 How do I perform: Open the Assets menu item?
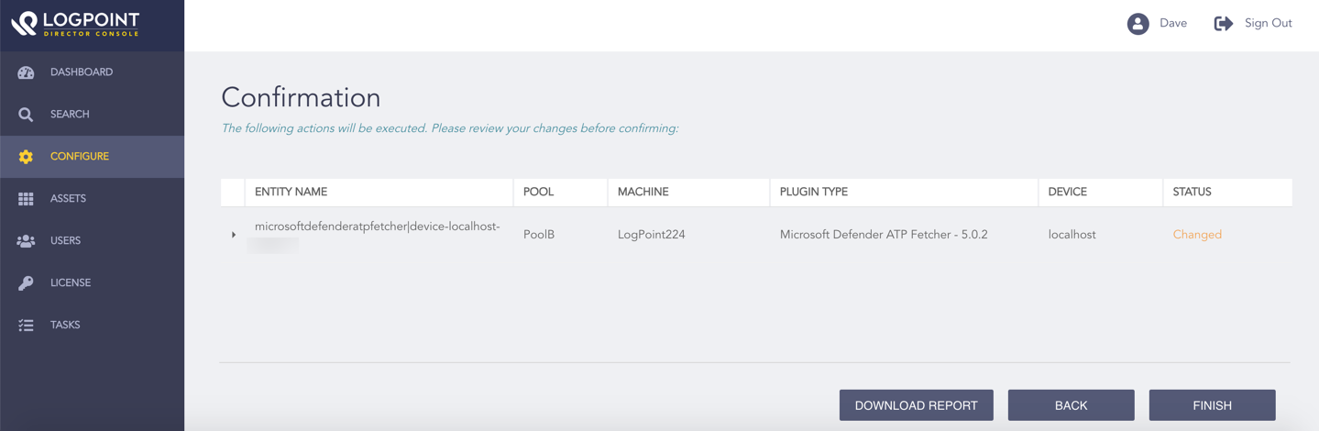[68, 199]
